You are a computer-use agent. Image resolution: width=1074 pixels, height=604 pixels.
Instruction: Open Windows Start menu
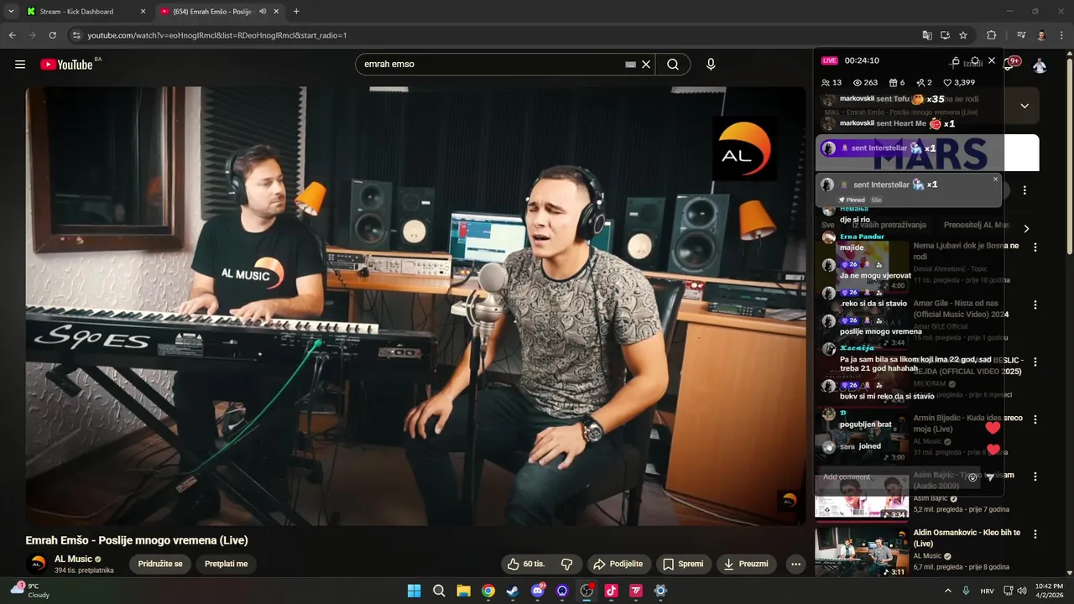[414, 591]
